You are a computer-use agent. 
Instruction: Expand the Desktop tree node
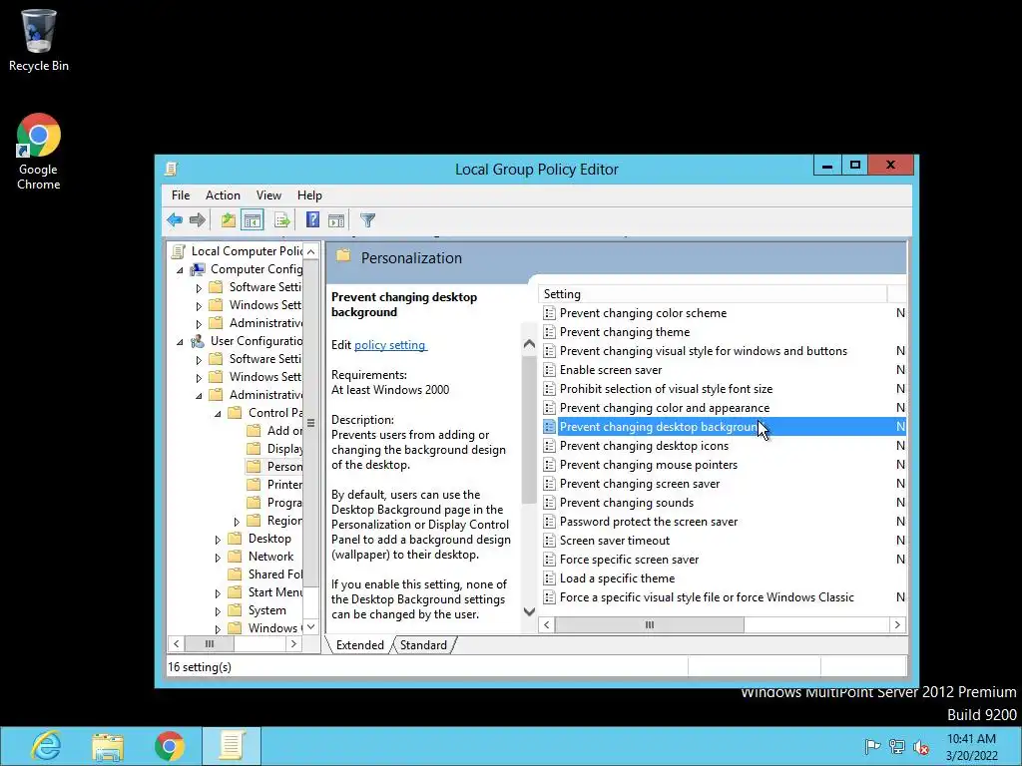[x=219, y=540]
